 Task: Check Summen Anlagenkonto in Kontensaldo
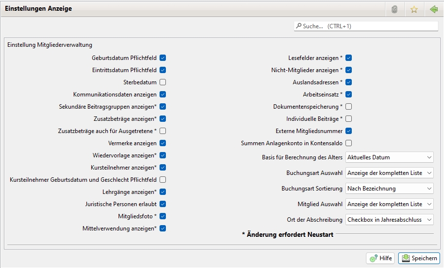coord(348,143)
